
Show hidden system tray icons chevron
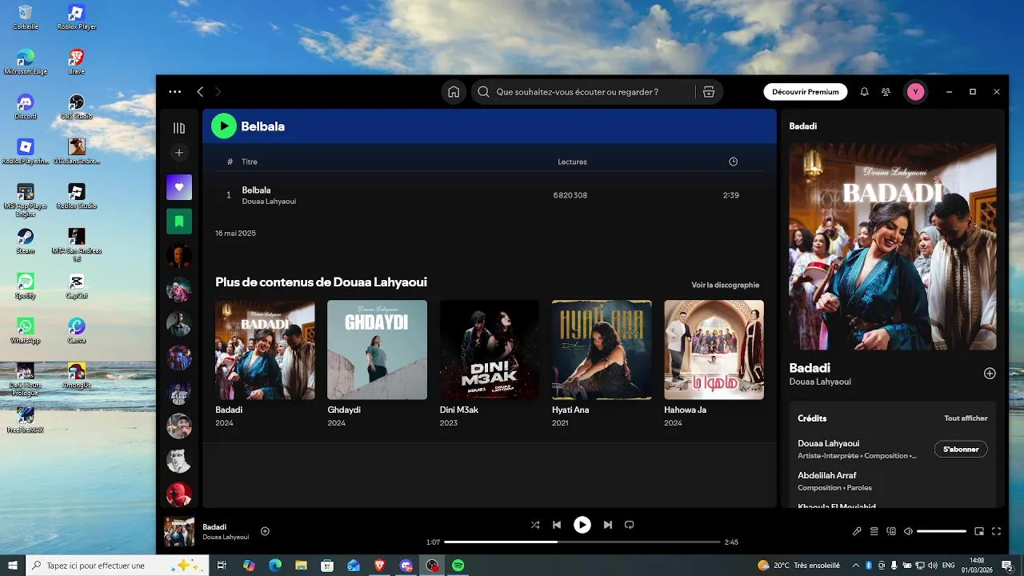[x=854, y=566]
